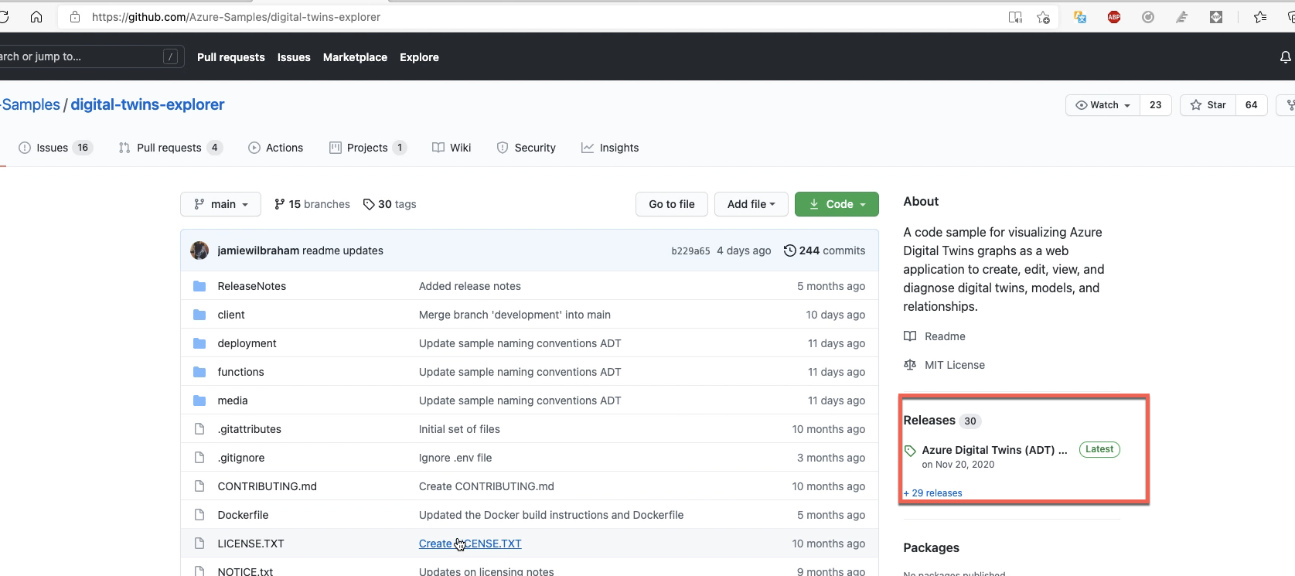Click the browser home icon

pyautogui.click(x=36, y=17)
